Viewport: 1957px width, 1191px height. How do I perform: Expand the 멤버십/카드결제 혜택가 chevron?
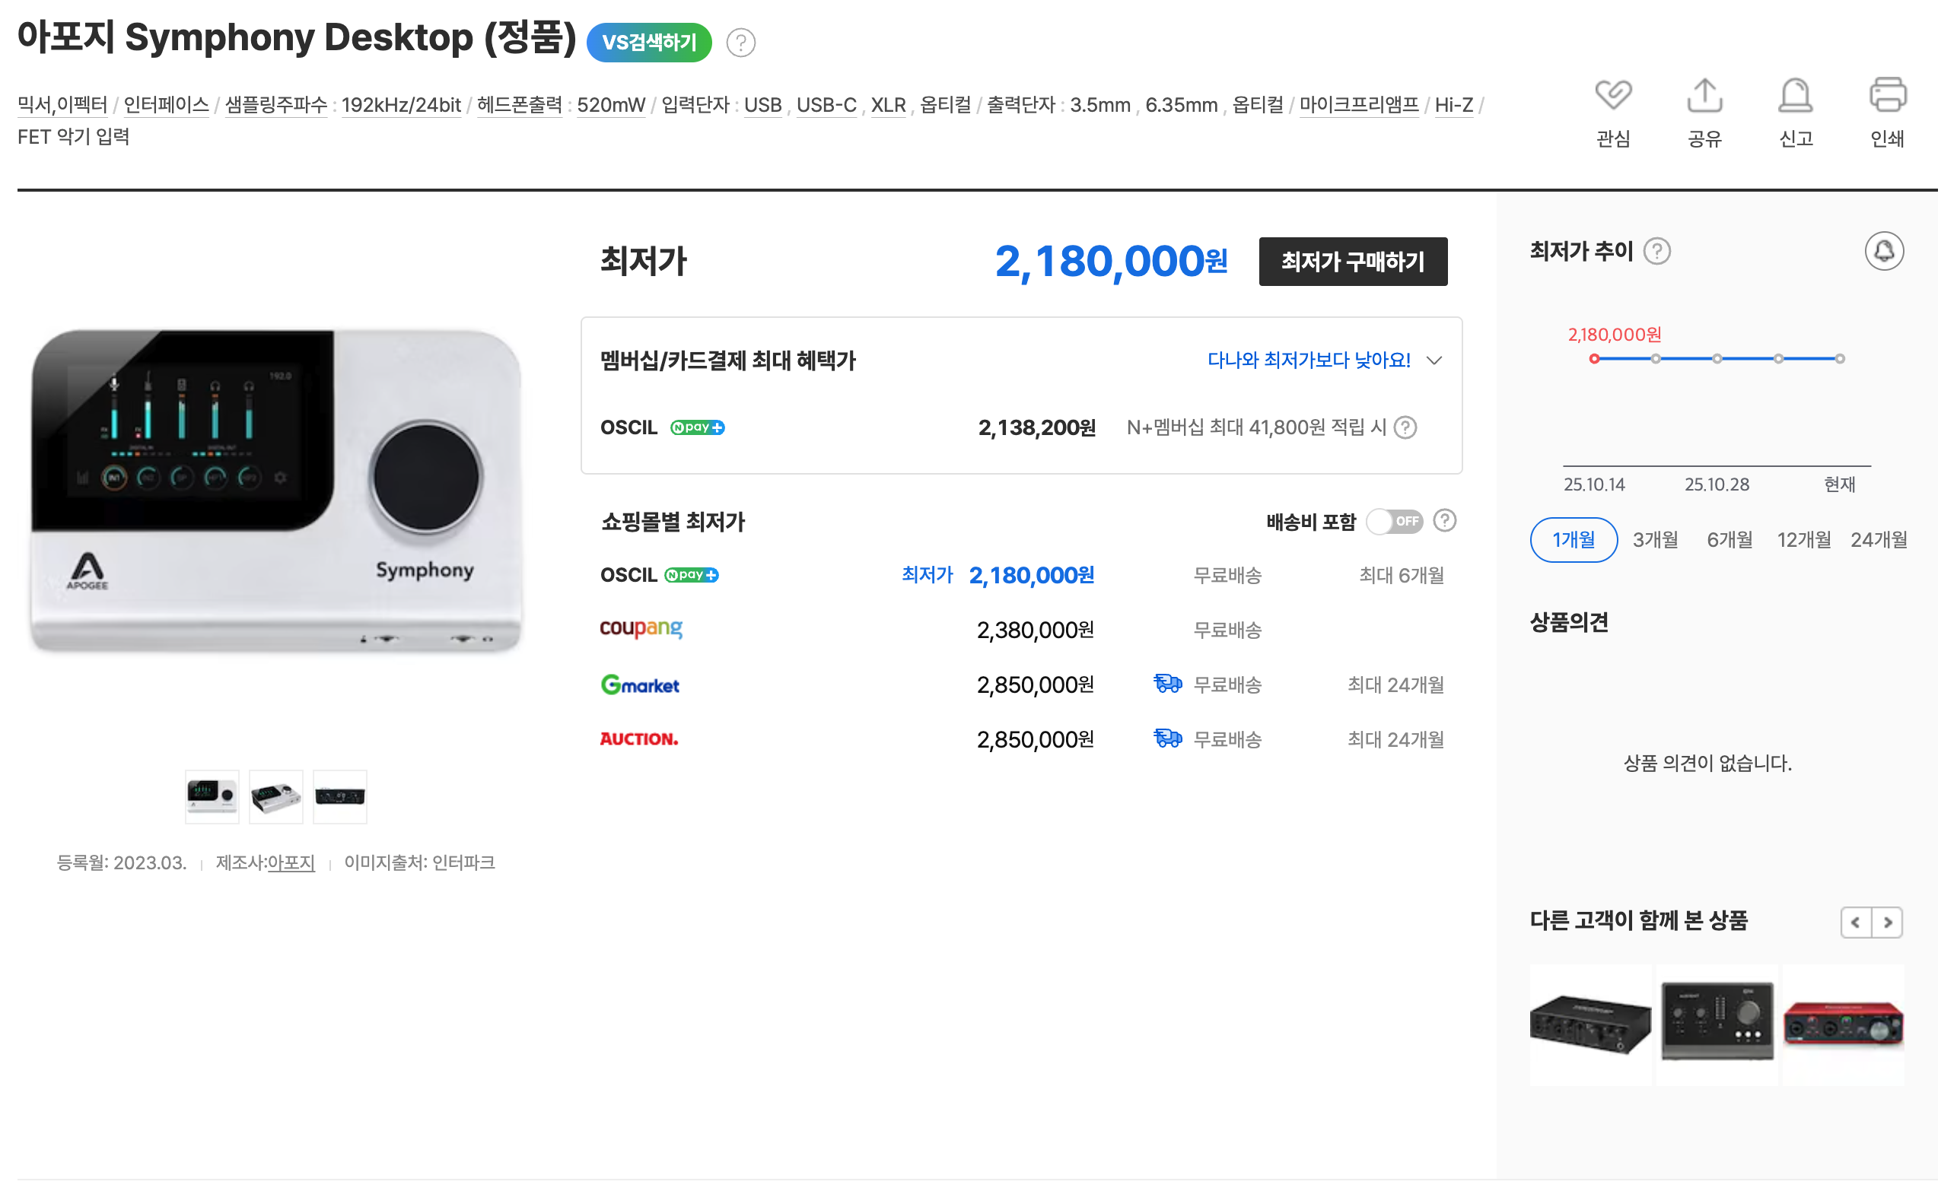coord(1434,361)
